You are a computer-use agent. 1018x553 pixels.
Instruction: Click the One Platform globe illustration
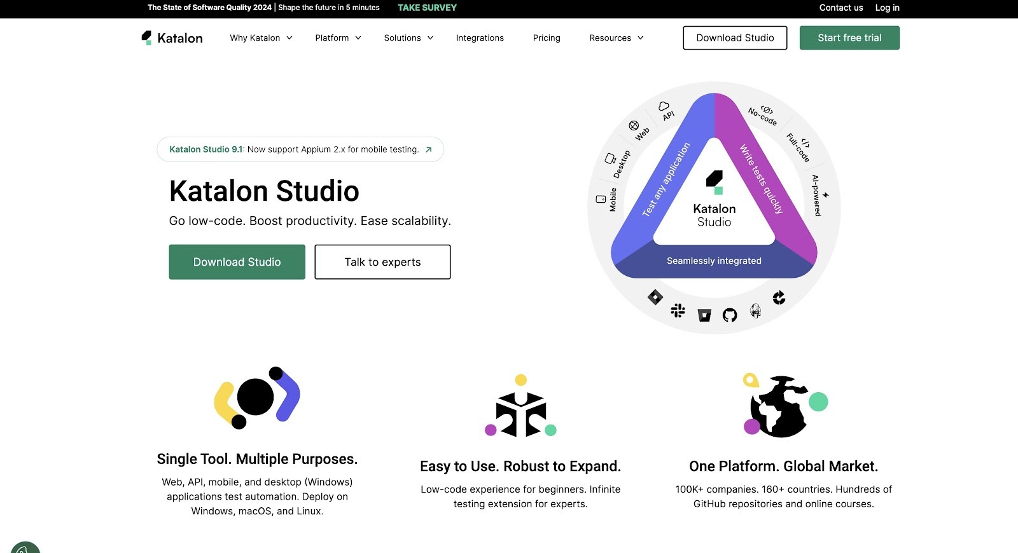785,406
